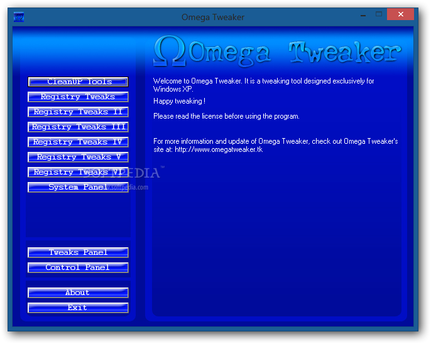This screenshot has height=344, width=431.
Task: Open the Registry Tweaks page
Action: click(x=78, y=97)
